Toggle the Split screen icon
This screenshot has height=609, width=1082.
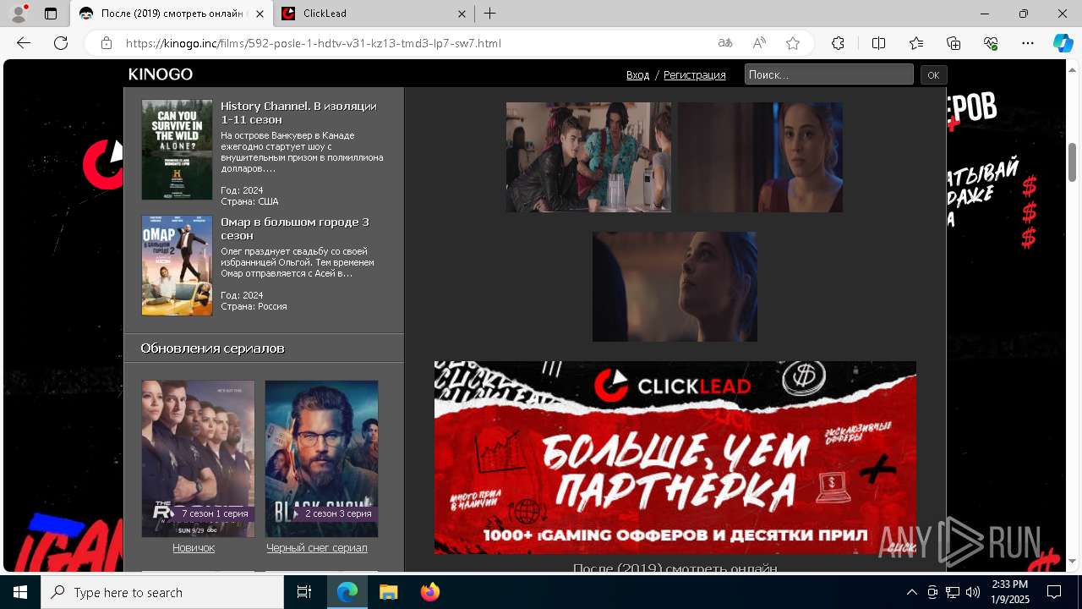point(878,43)
